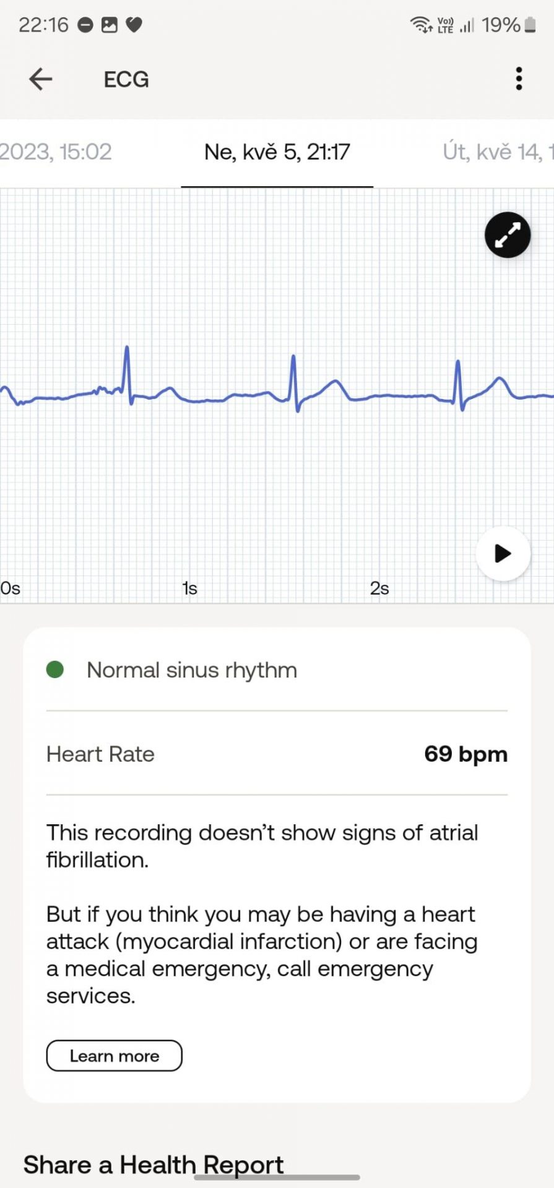Tap the 1s marker on ECG timeline
Image resolution: width=554 pixels, height=1188 pixels.
(189, 588)
